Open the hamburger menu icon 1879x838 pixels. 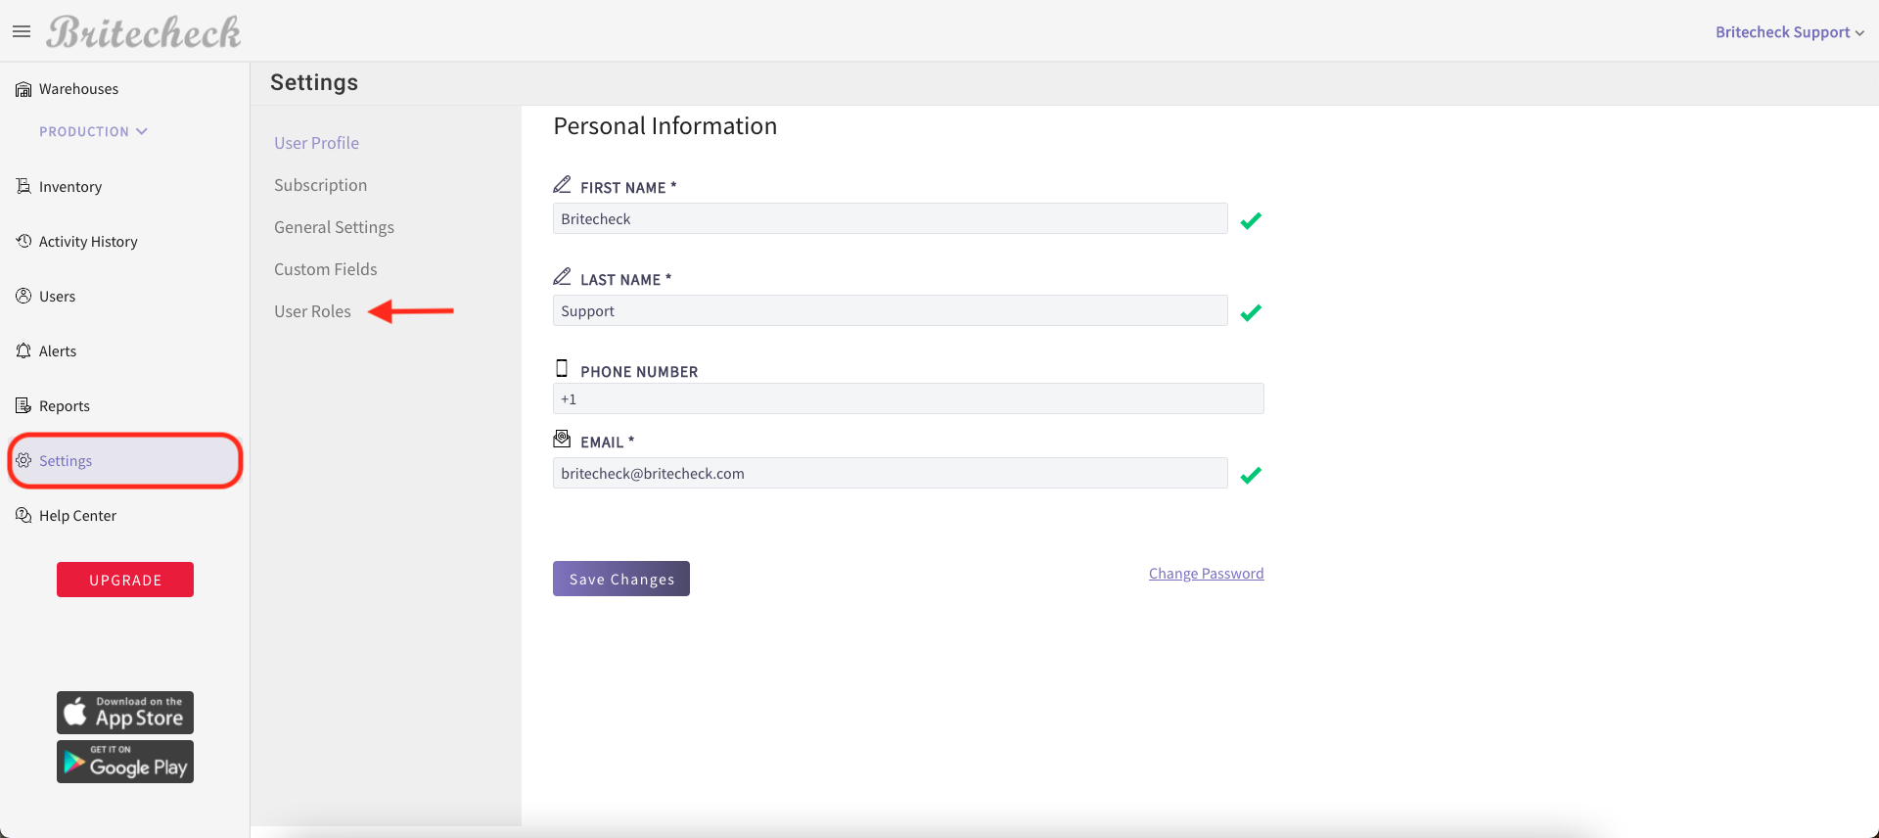[x=22, y=32]
